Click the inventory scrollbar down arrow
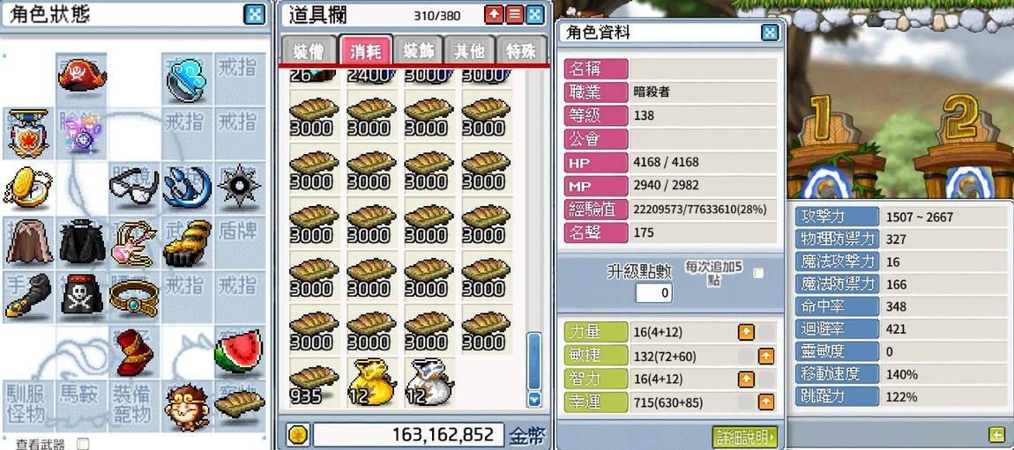 534,400
